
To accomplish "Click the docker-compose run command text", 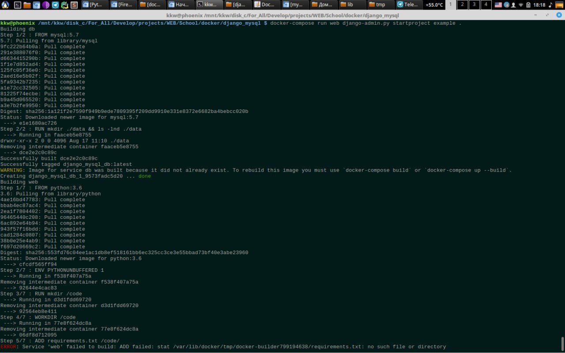I will (x=365, y=23).
